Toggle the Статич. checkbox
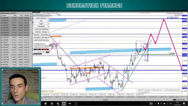Viewport: 188px width, 106px height. [42, 48]
